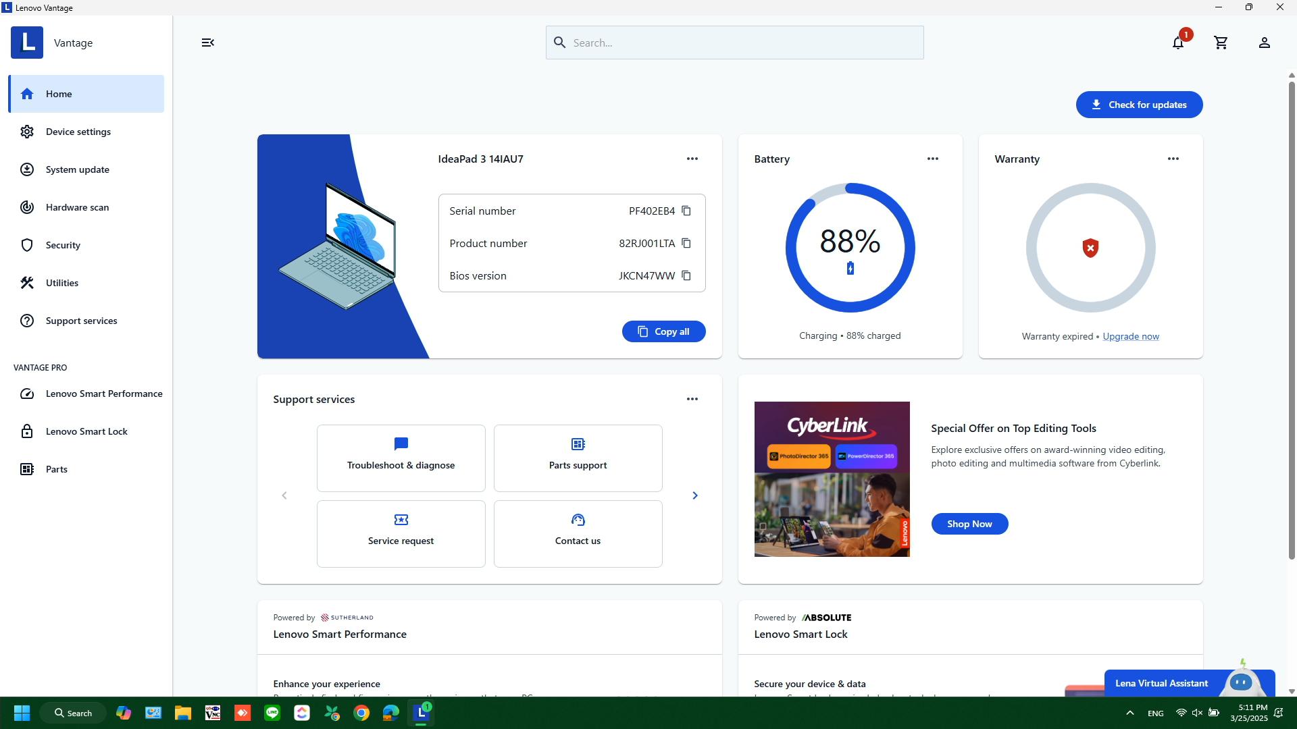Screen dimensions: 1297x729
Task: Open the Support services card options menu
Action: click(x=692, y=399)
